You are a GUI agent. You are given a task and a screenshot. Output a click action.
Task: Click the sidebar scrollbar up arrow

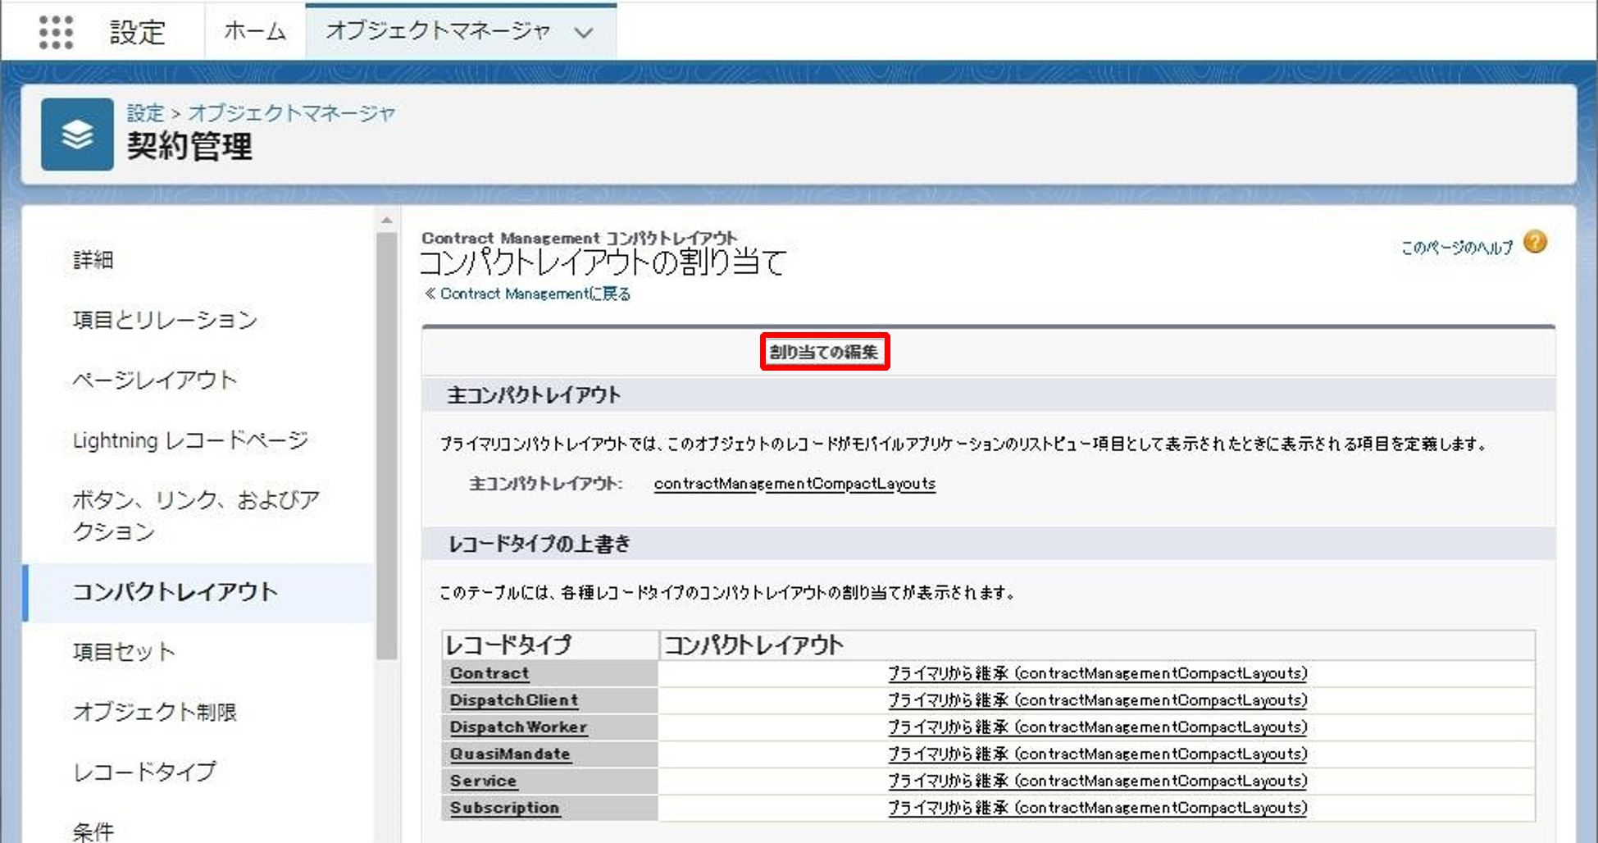pyautogui.click(x=387, y=221)
